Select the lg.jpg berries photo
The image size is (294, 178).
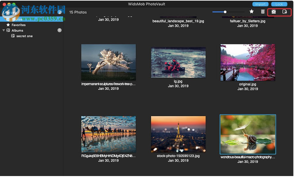tap(178, 63)
